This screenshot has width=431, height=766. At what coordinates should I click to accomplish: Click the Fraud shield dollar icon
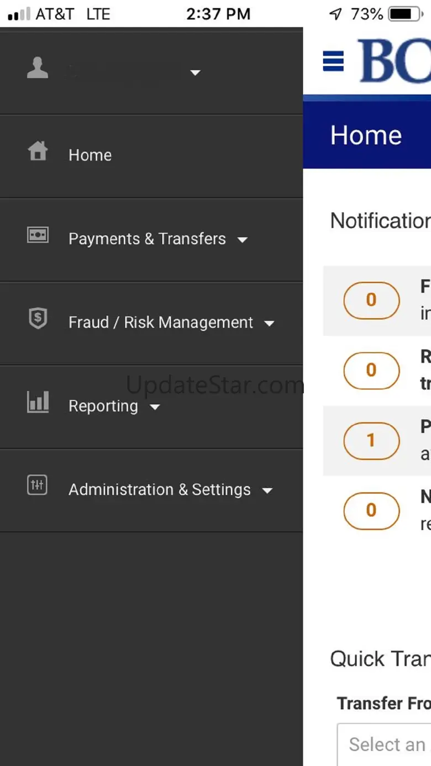[x=38, y=319]
